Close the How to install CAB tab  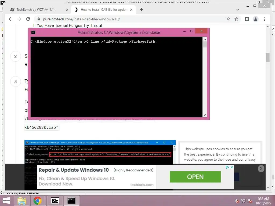tap(131, 10)
